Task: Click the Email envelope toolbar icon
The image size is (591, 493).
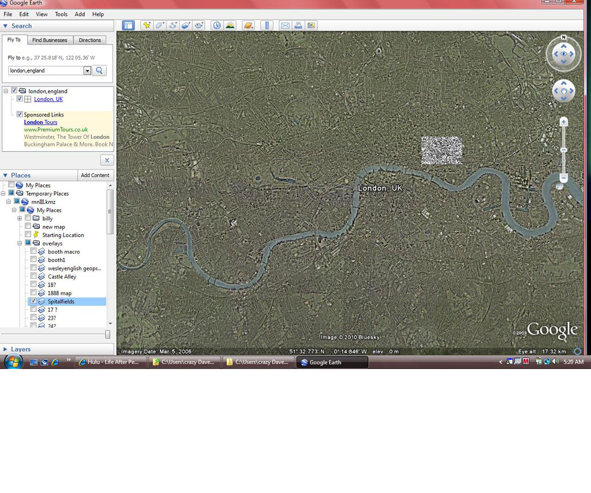Action: coord(285,25)
